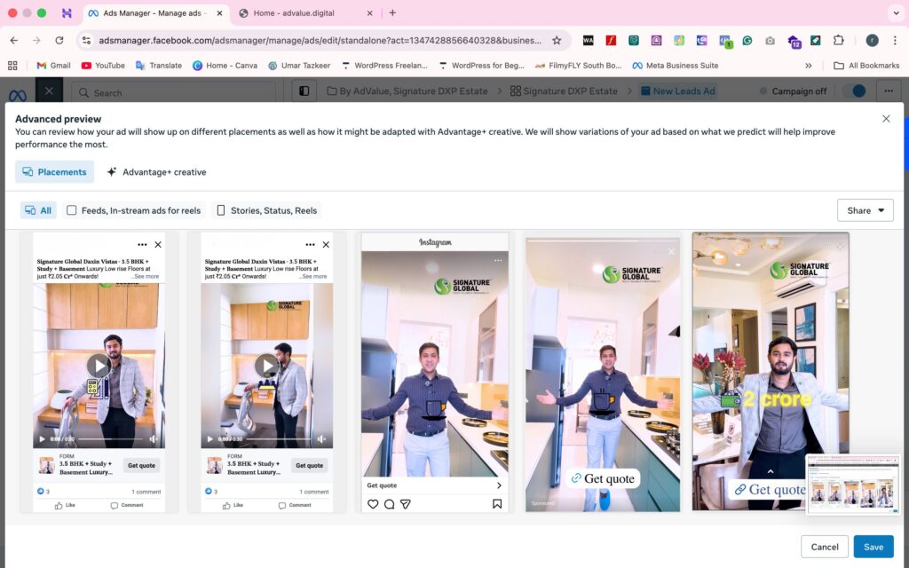909x568 pixels.
Task: Click the Instagram comment bubble icon
Action: point(389,504)
